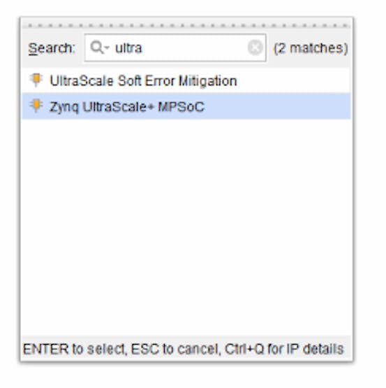This screenshot has height=388, width=386.
Task: Open the search options dropdown arrow
Action: pos(107,47)
